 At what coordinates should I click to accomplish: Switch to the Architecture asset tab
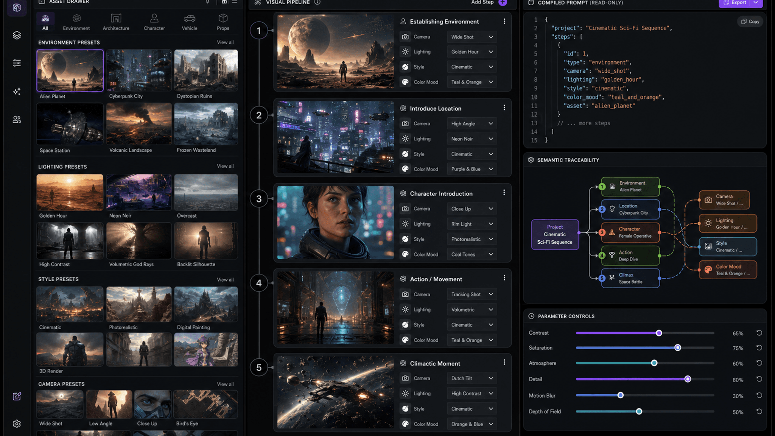click(116, 22)
